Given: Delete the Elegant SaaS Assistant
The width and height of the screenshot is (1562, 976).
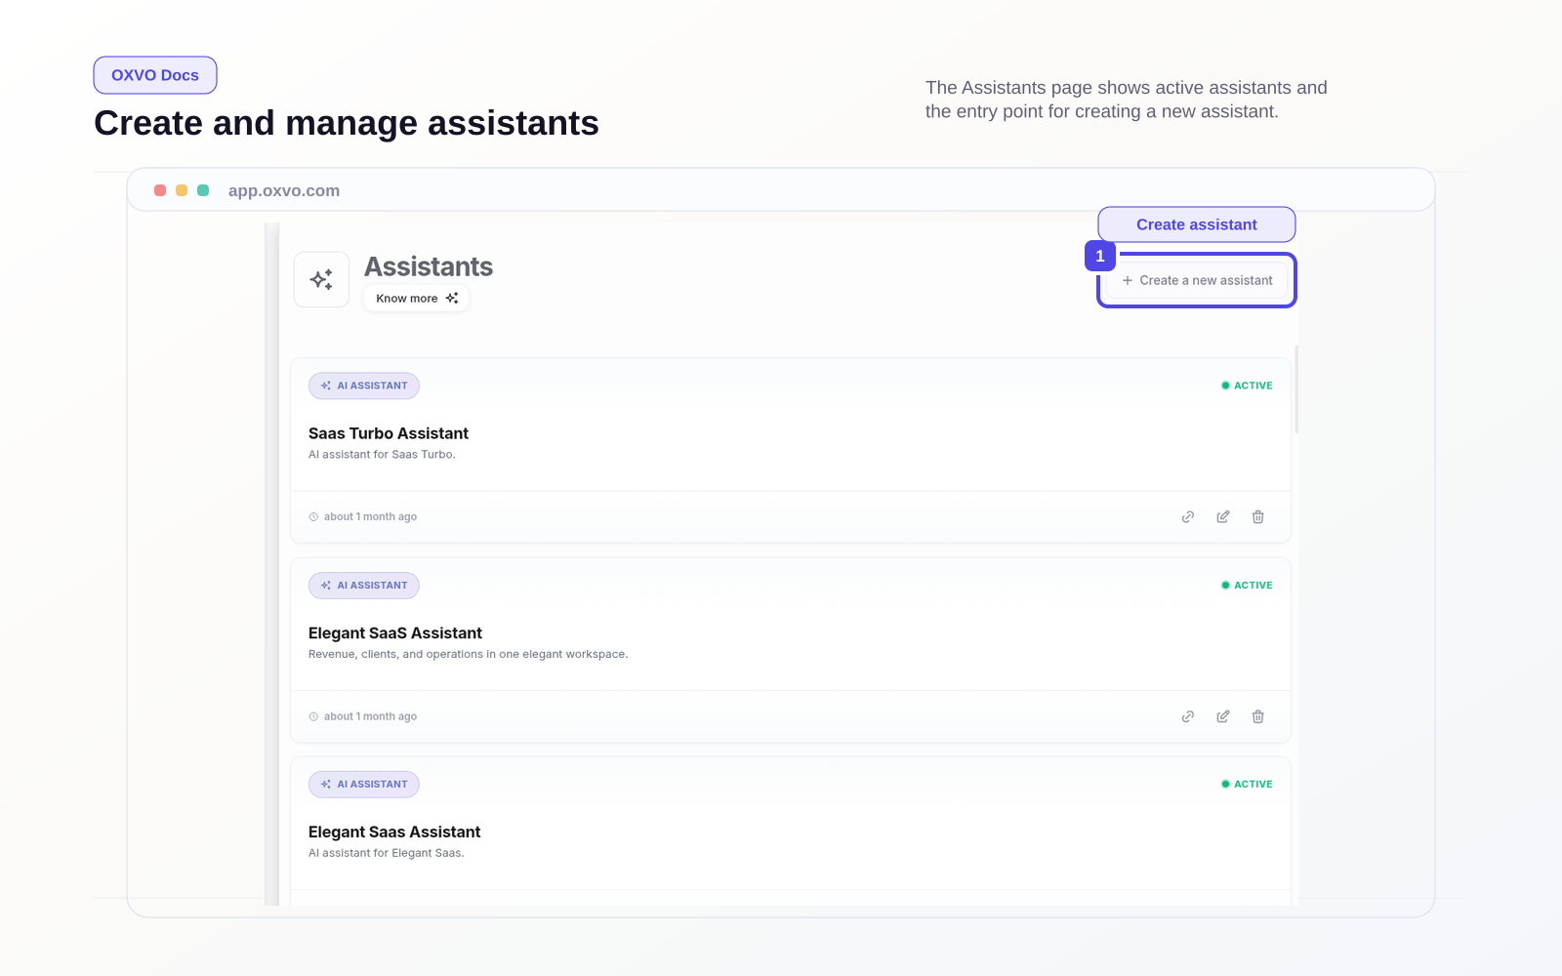Looking at the screenshot, I should coord(1258,716).
